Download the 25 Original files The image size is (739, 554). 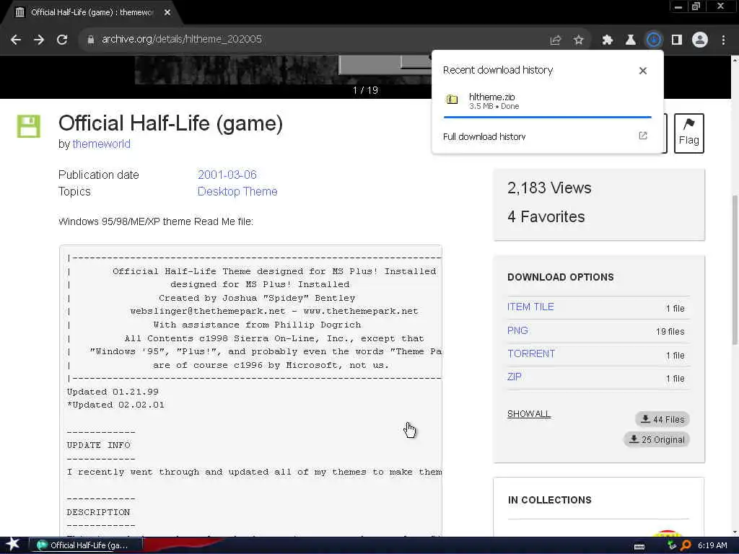[657, 439]
